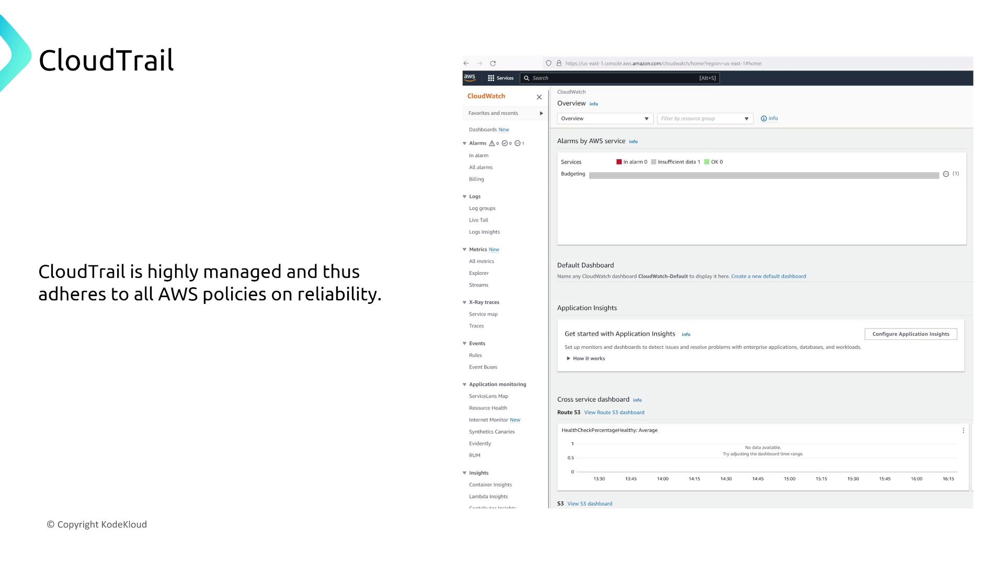The width and height of the screenshot is (1004, 564).
Task: Open Create a new default dashboard link
Action: [x=768, y=276]
